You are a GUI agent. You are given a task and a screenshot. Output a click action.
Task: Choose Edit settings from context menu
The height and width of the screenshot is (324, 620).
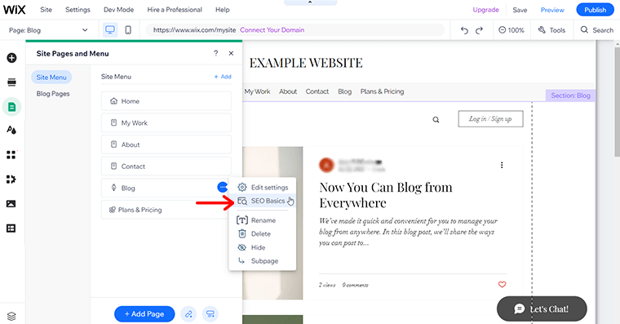pyautogui.click(x=262, y=187)
